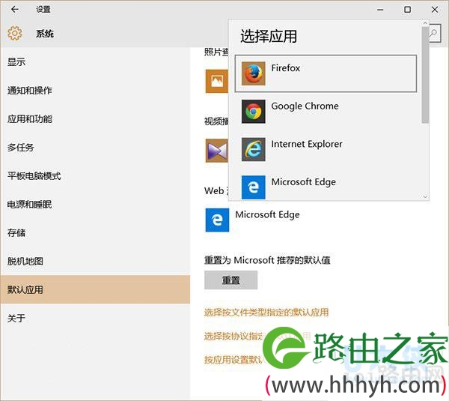
Task: Click the Firefox icon in app list
Action: coord(253,73)
